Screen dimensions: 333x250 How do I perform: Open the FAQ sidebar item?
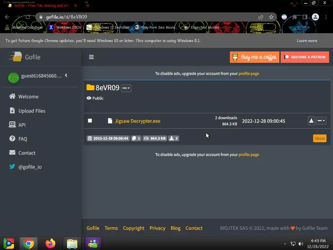[18, 139]
